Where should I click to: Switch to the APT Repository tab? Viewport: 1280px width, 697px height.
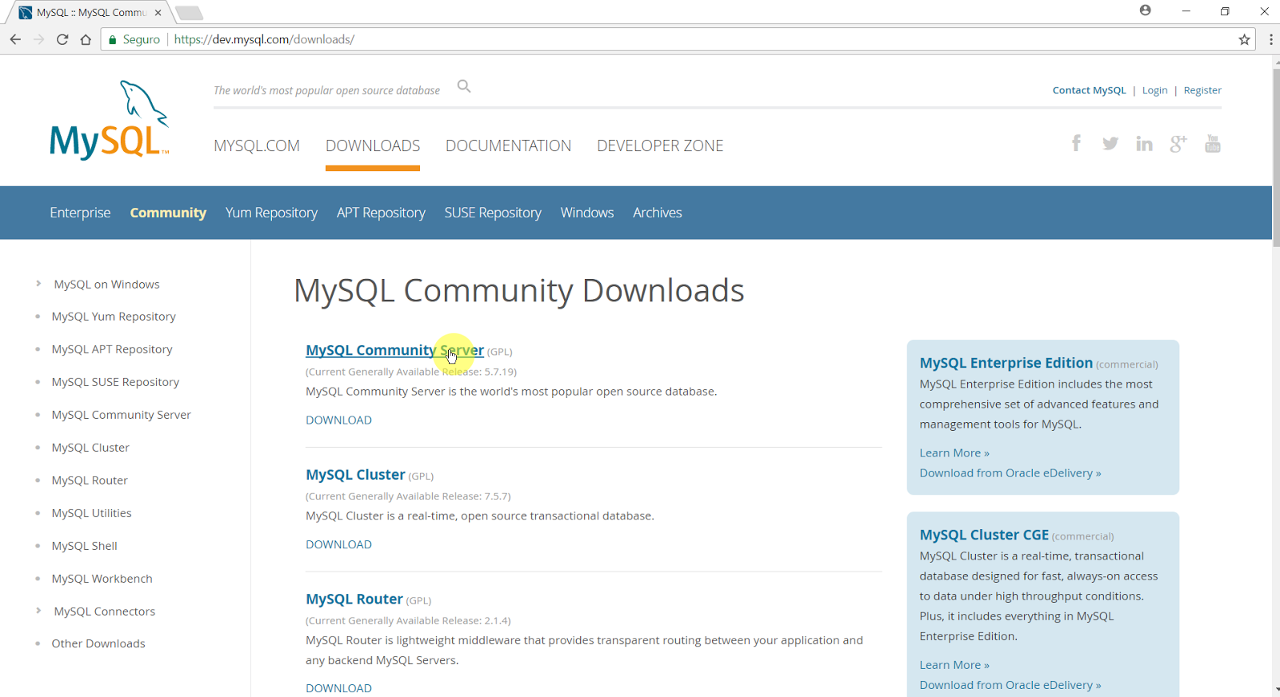pyautogui.click(x=381, y=213)
